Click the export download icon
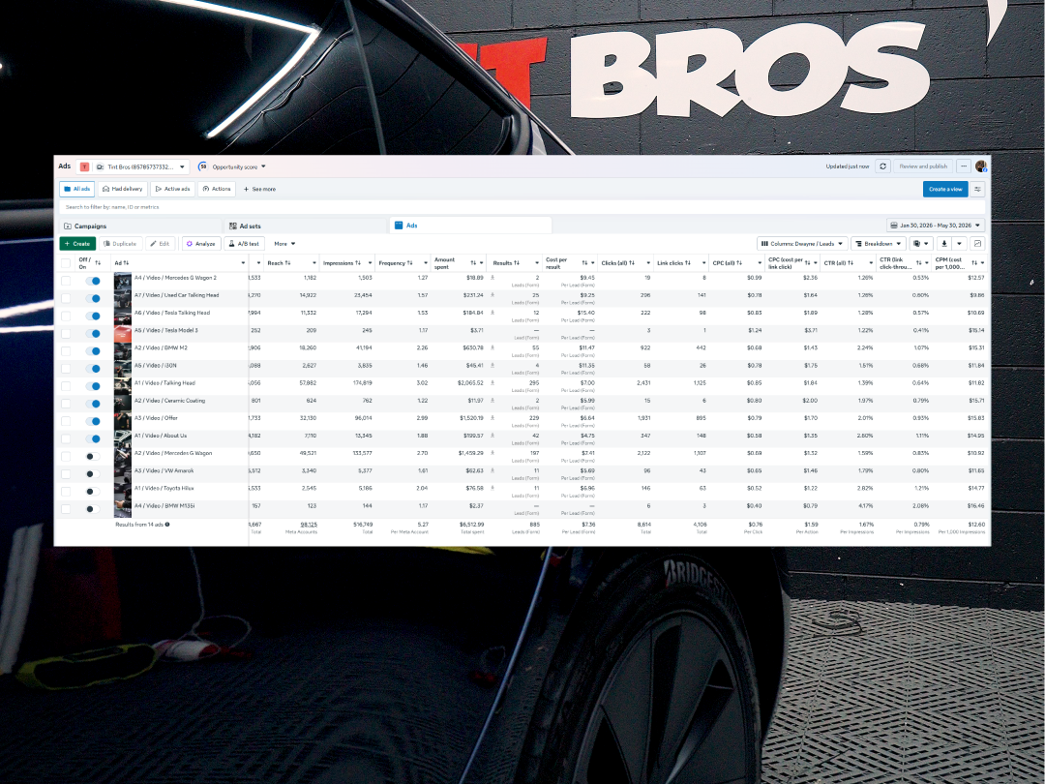1045x784 pixels. (x=943, y=244)
